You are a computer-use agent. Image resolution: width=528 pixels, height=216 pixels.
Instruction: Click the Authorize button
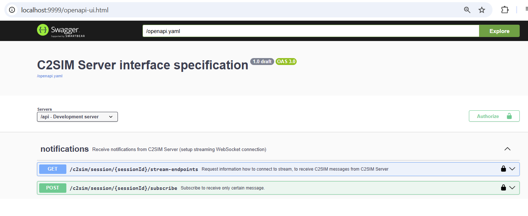tap(494, 116)
